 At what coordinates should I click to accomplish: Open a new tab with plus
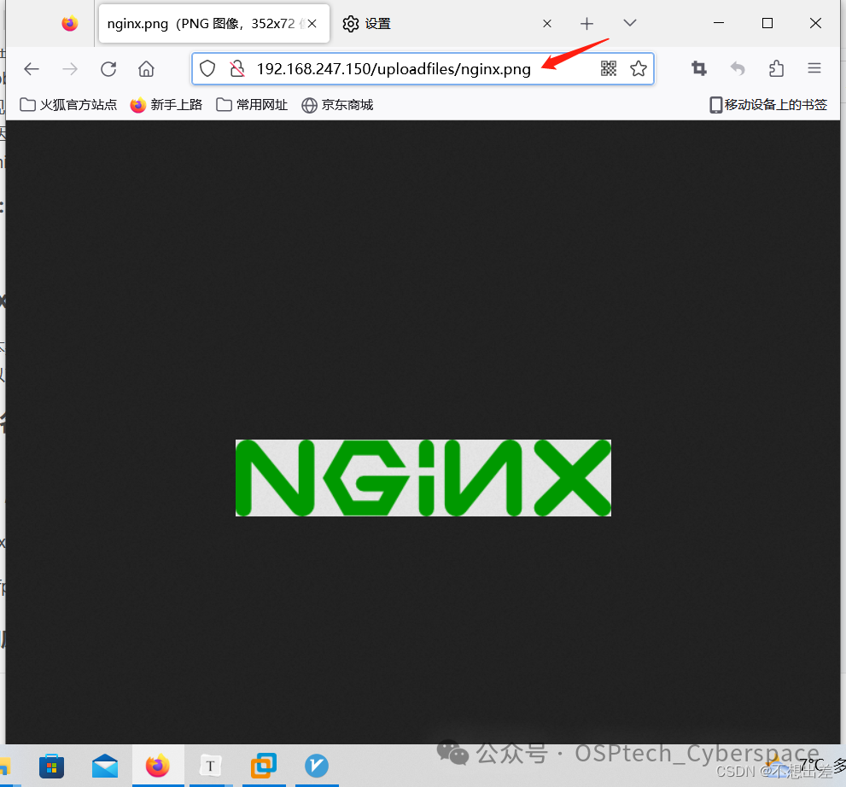click(x=587, y=24)
